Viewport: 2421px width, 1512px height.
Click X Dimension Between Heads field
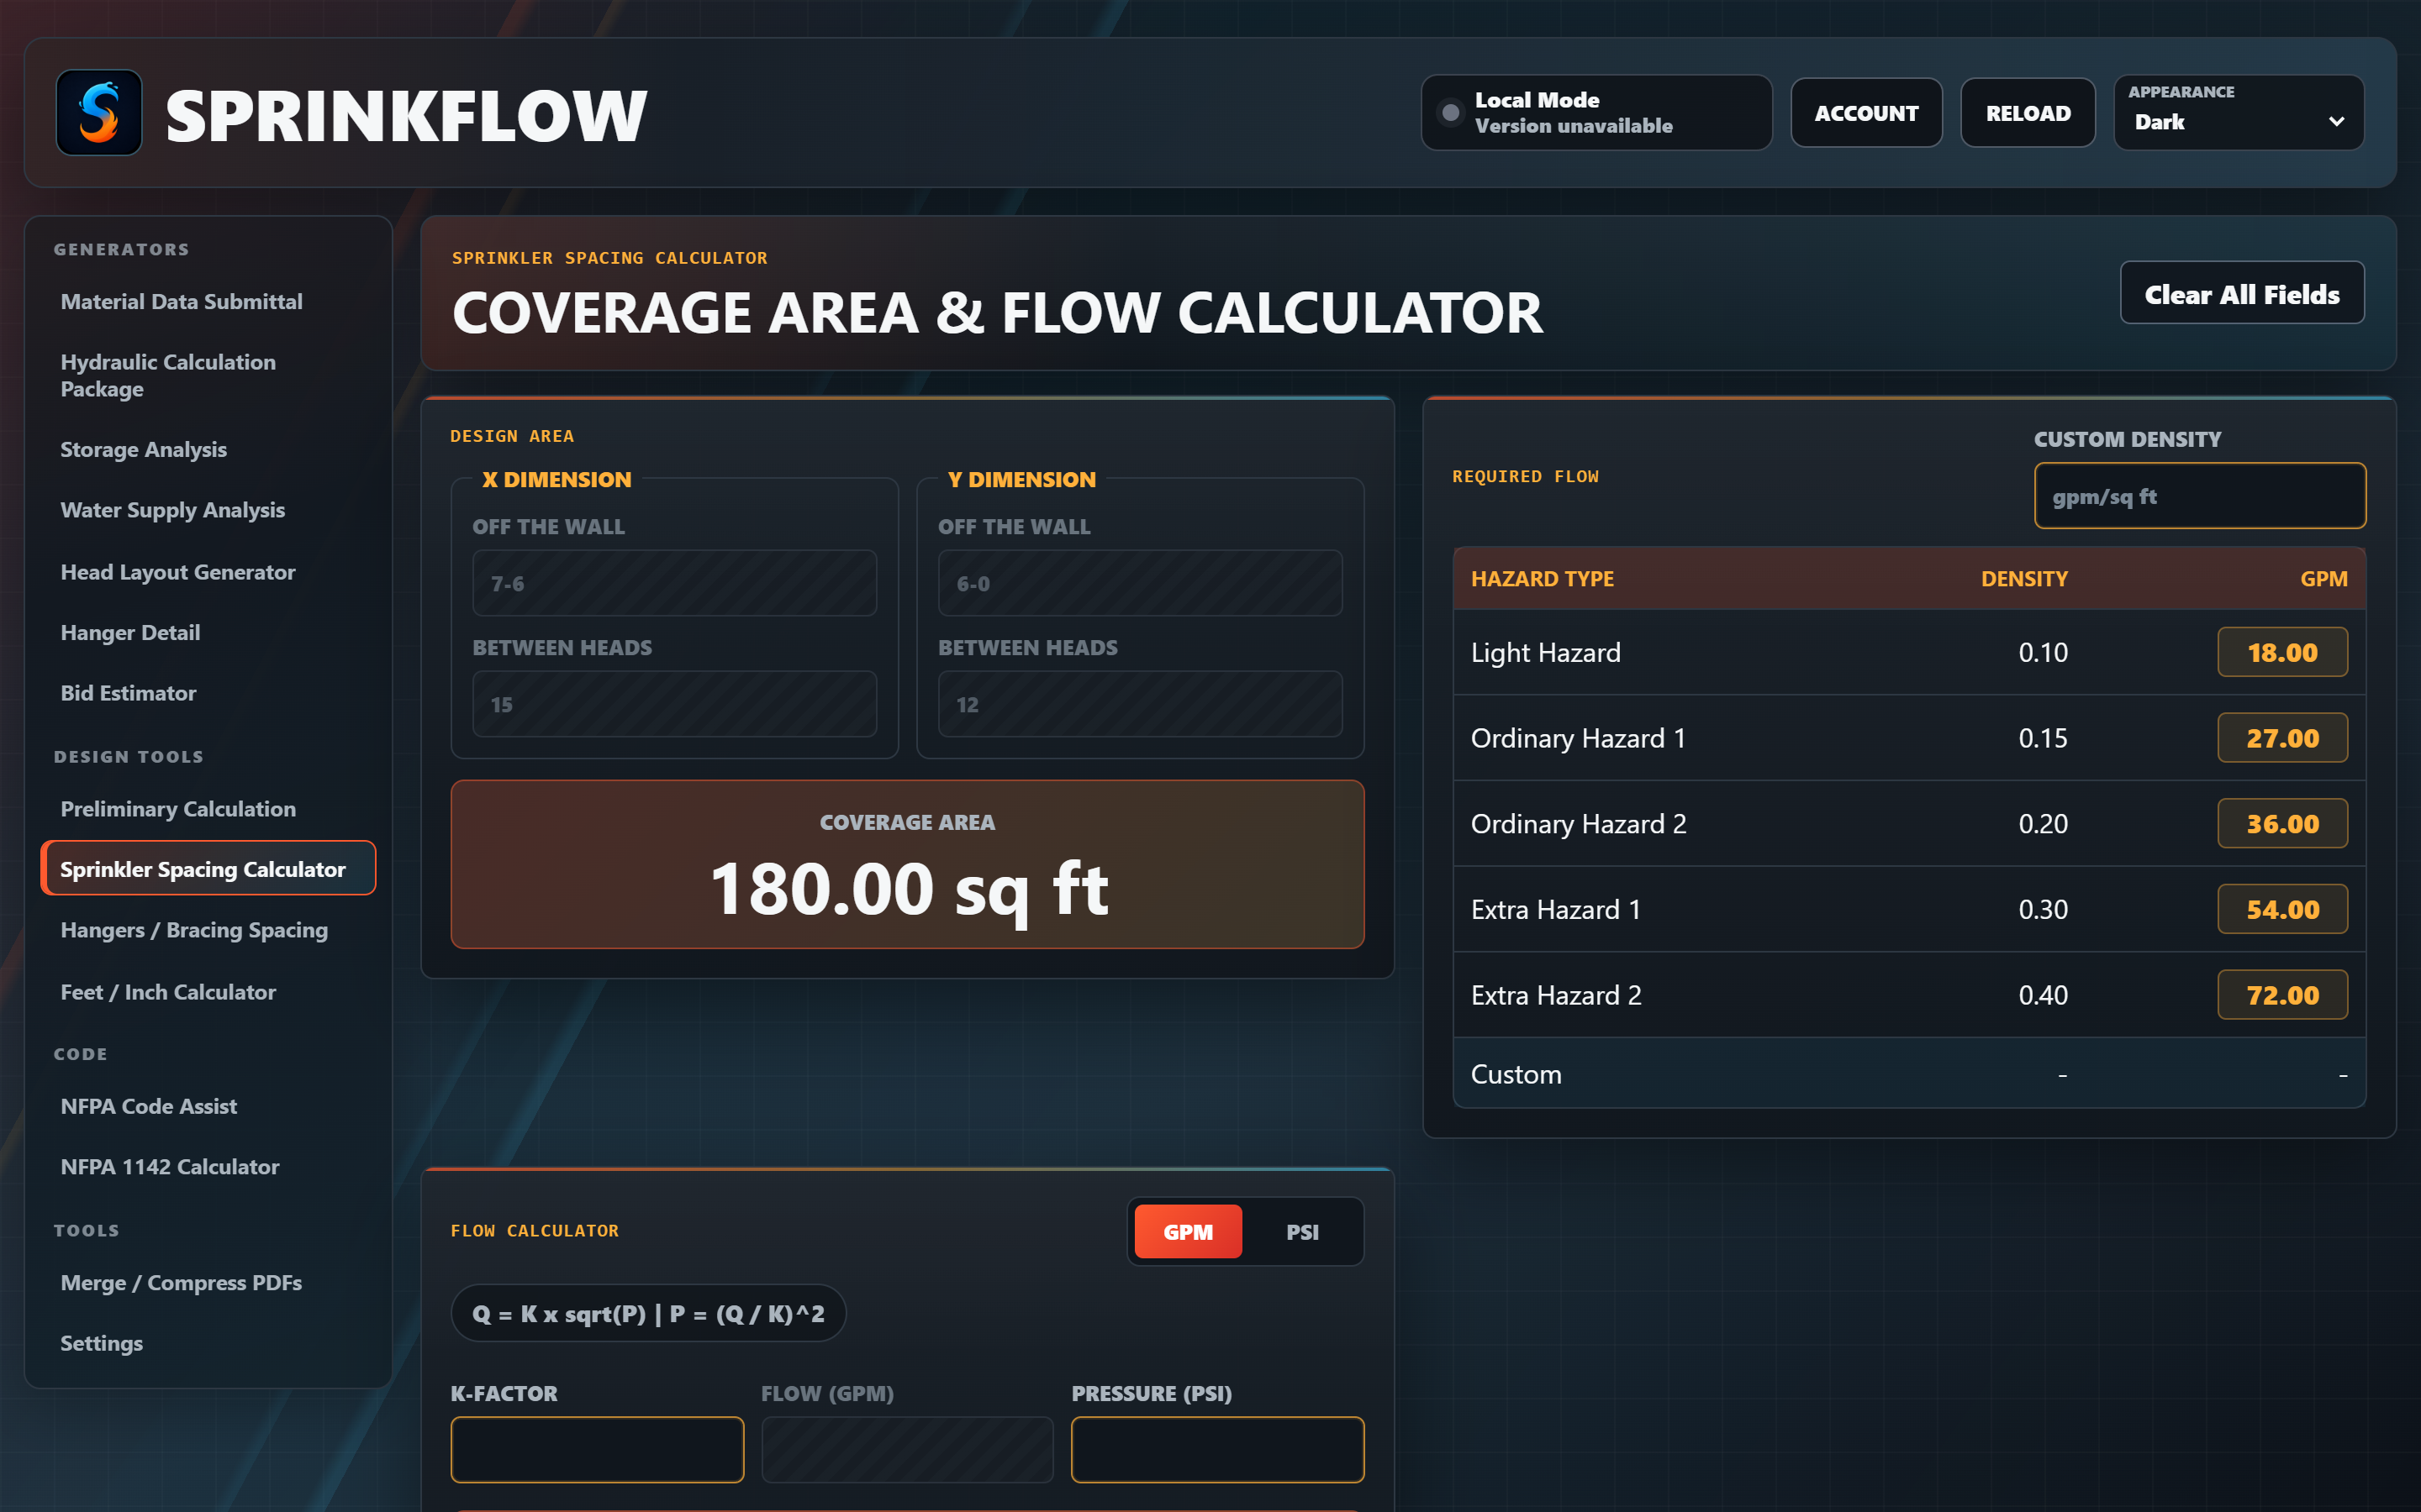click(674, 704)
